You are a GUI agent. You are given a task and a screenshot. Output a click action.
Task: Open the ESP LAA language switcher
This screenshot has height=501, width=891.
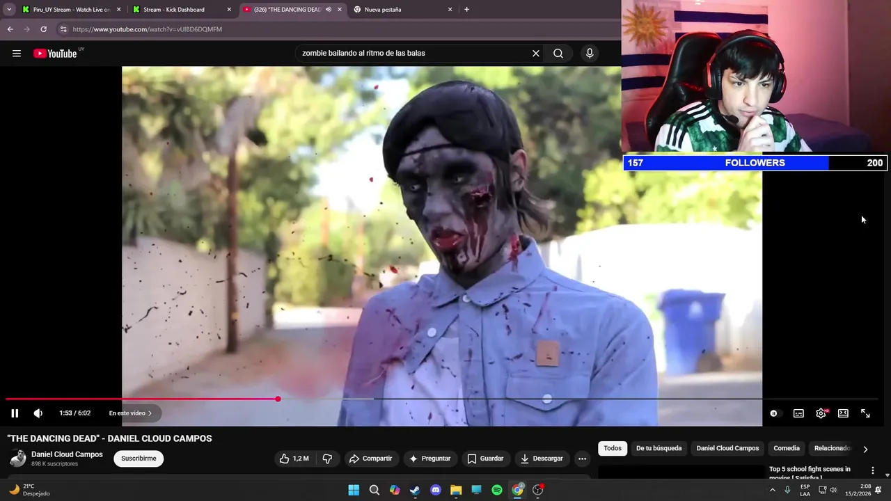[805, 490]
